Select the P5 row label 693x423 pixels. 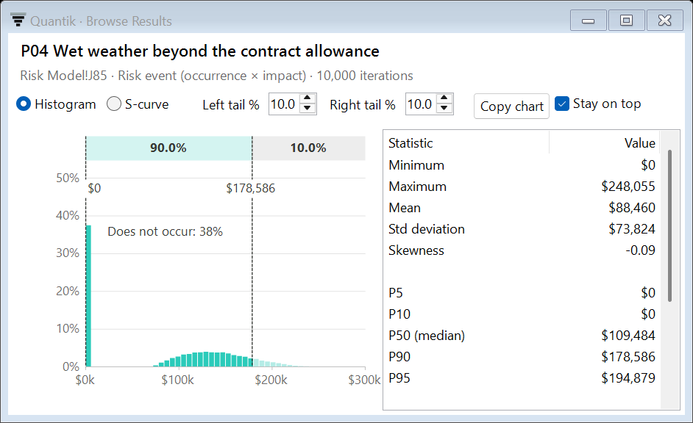(396, 293)
